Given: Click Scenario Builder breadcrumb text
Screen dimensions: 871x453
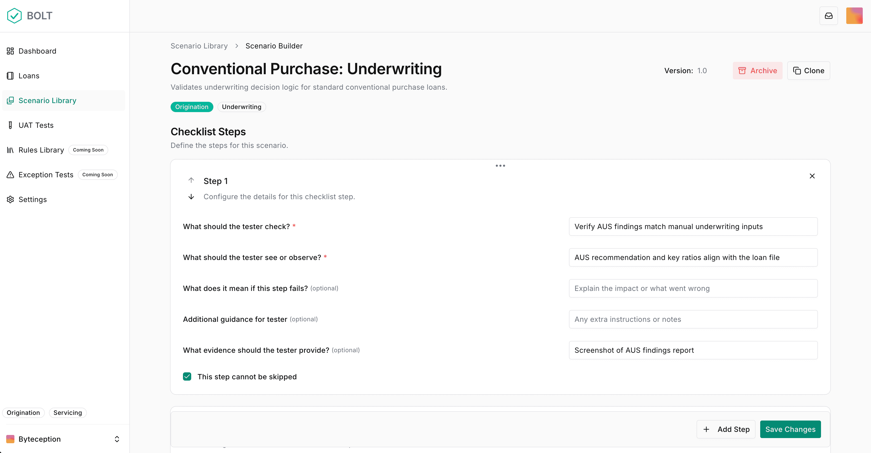Looking at the screenshot, I should (x=274, y=46).
